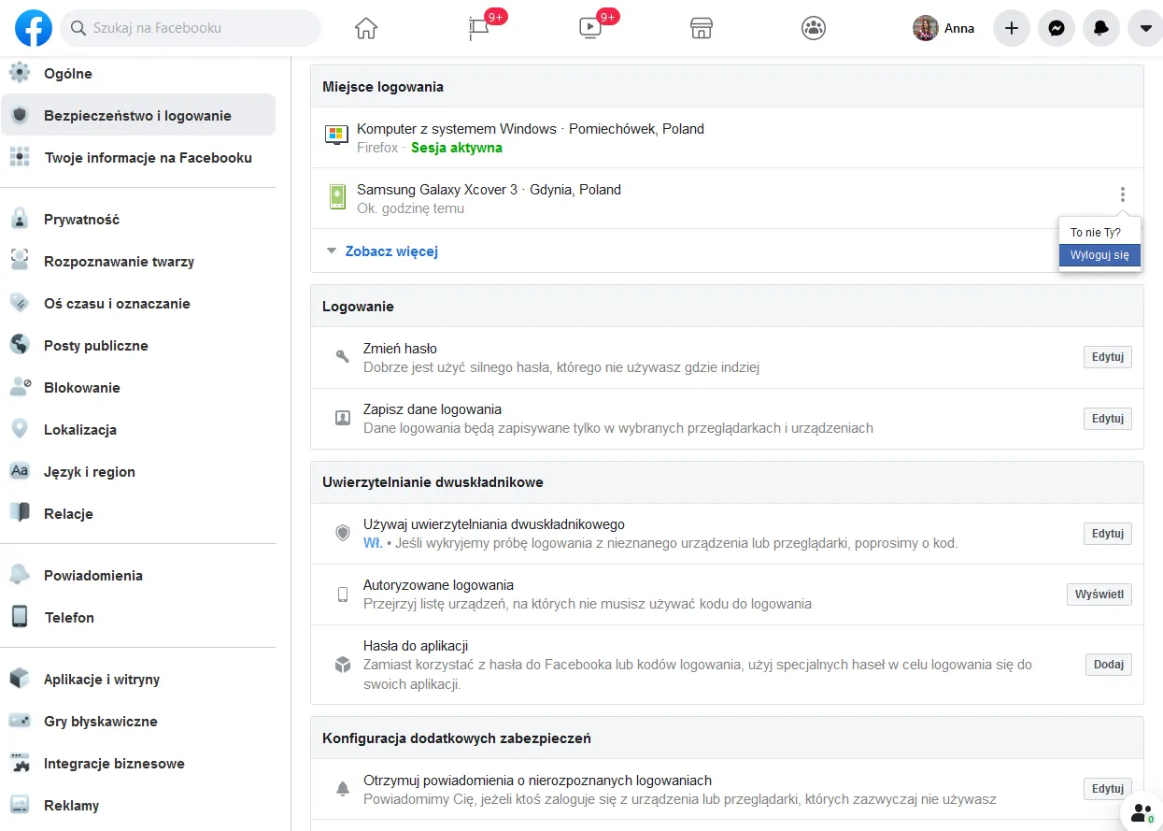The width and height of the screenshot is (1163, 831).
Task: Click the plus Create button
Action: [x=1012, y=28]
